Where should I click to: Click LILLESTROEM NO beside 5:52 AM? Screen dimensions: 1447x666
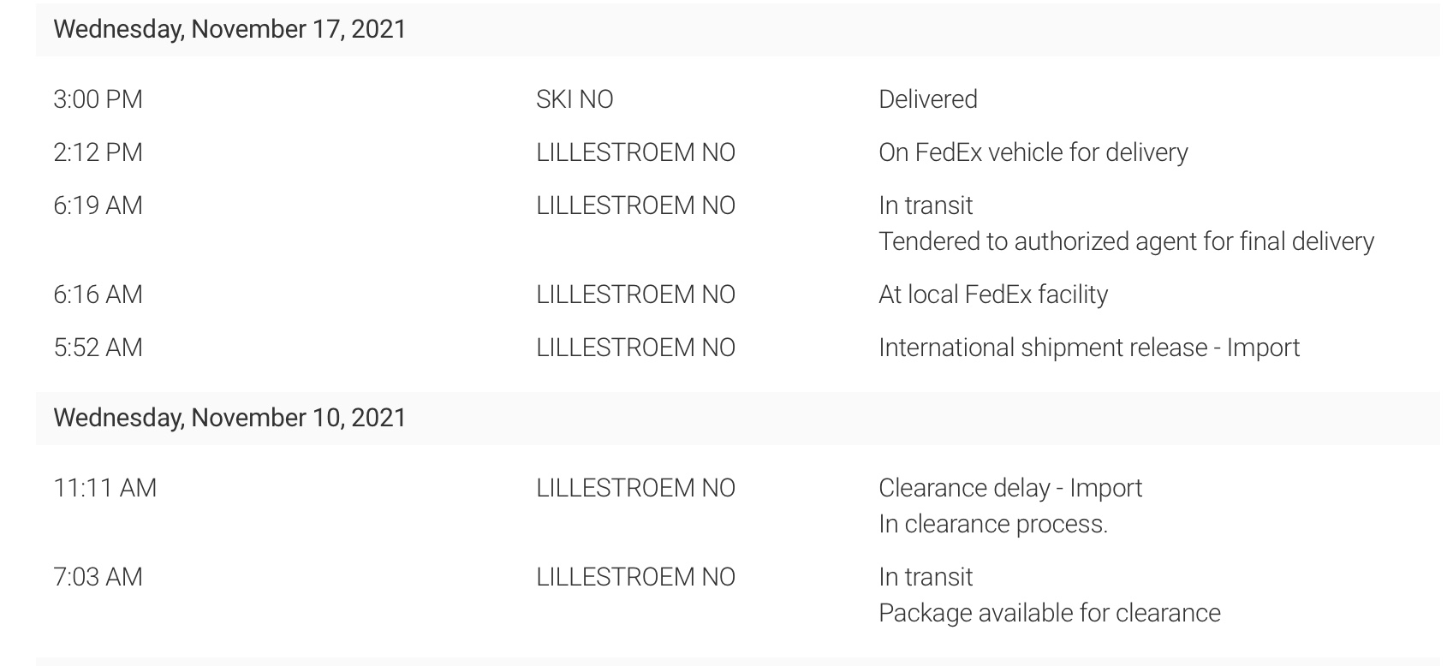coord(635,348)
